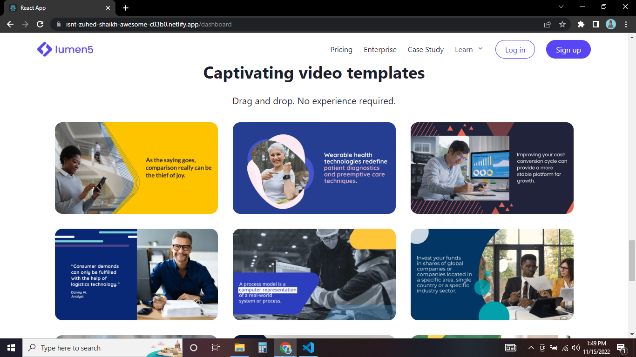Switch to Chrome in the taskbar
Image resolution: width=636 pixels, height=357 pixels.
(x=285, y=348)
